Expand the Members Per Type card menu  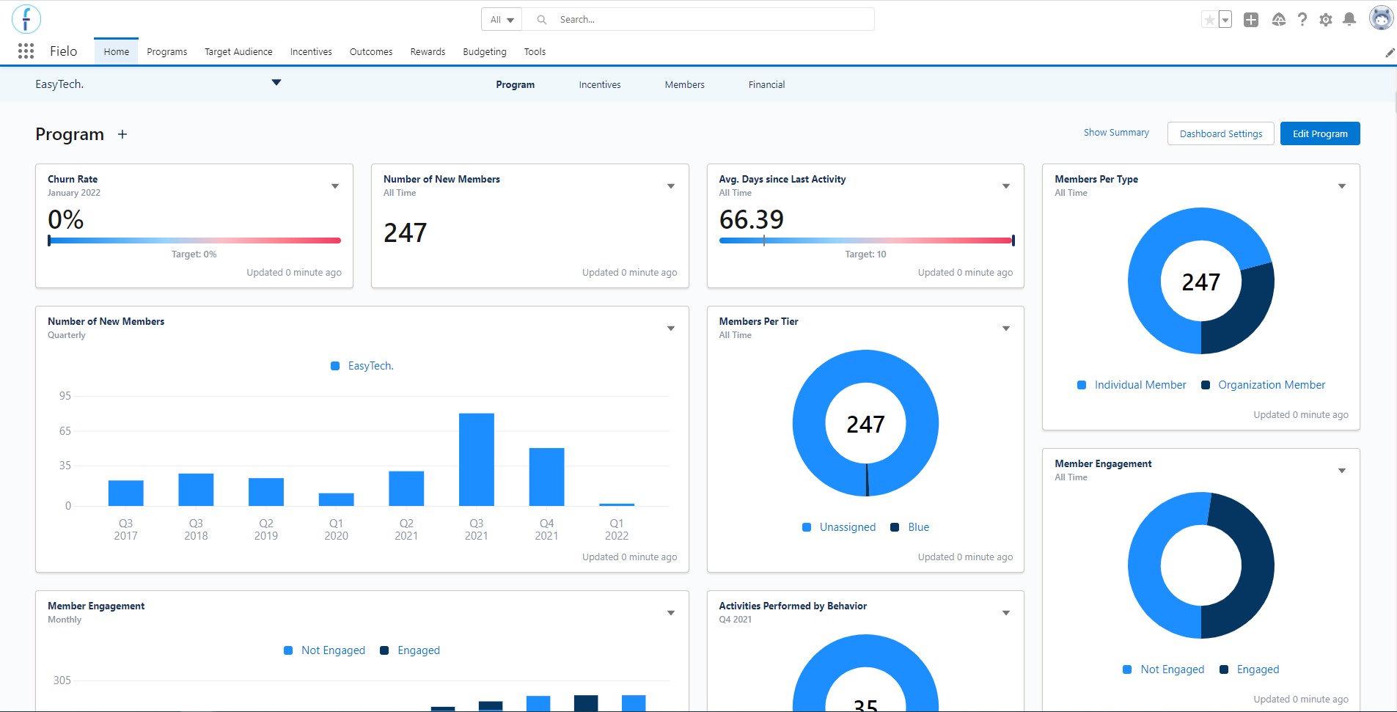(1342, 186)
